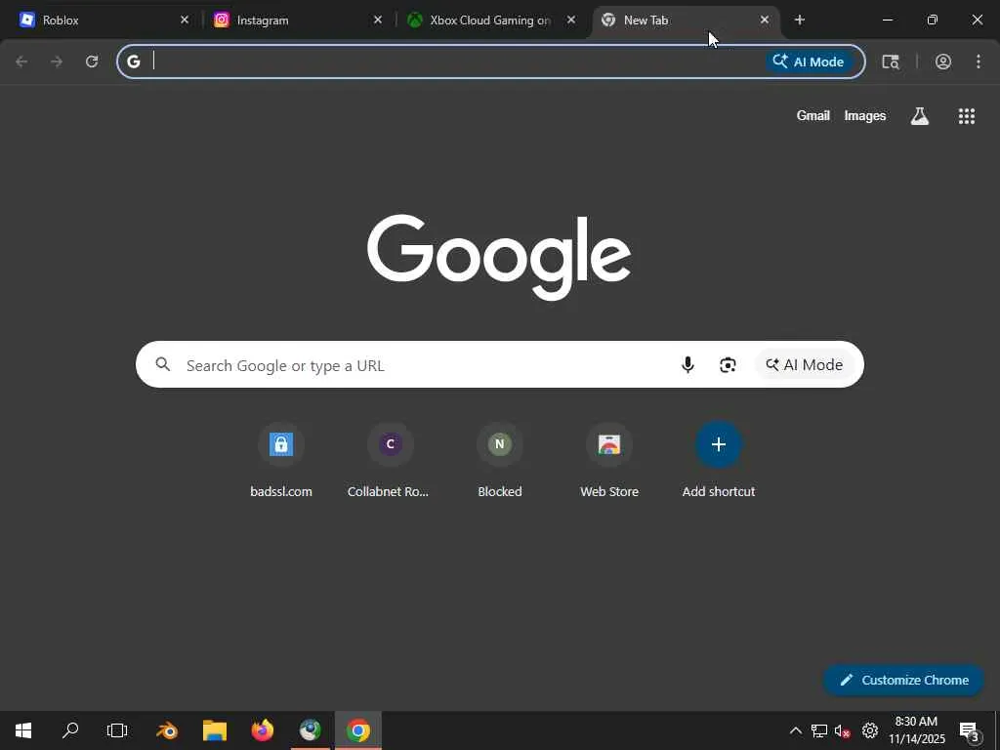Click the Google search box

point(499,364)
